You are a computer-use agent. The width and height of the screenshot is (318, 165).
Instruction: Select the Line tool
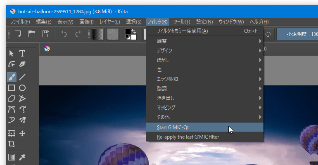click(x=22, y=77)
